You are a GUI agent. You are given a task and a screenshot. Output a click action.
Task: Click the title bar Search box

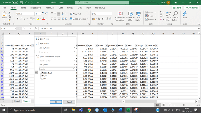(x=102, y=3)
